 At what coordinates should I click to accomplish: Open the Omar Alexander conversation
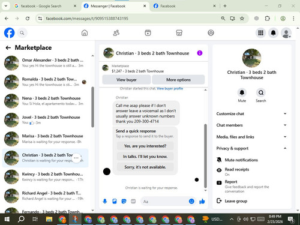[45, 63]
